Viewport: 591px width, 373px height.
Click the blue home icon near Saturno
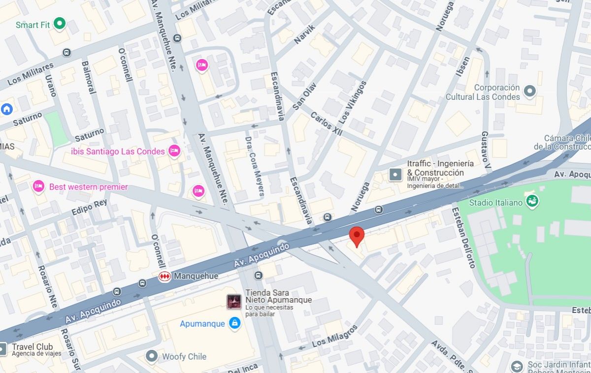tap(7, 109)
